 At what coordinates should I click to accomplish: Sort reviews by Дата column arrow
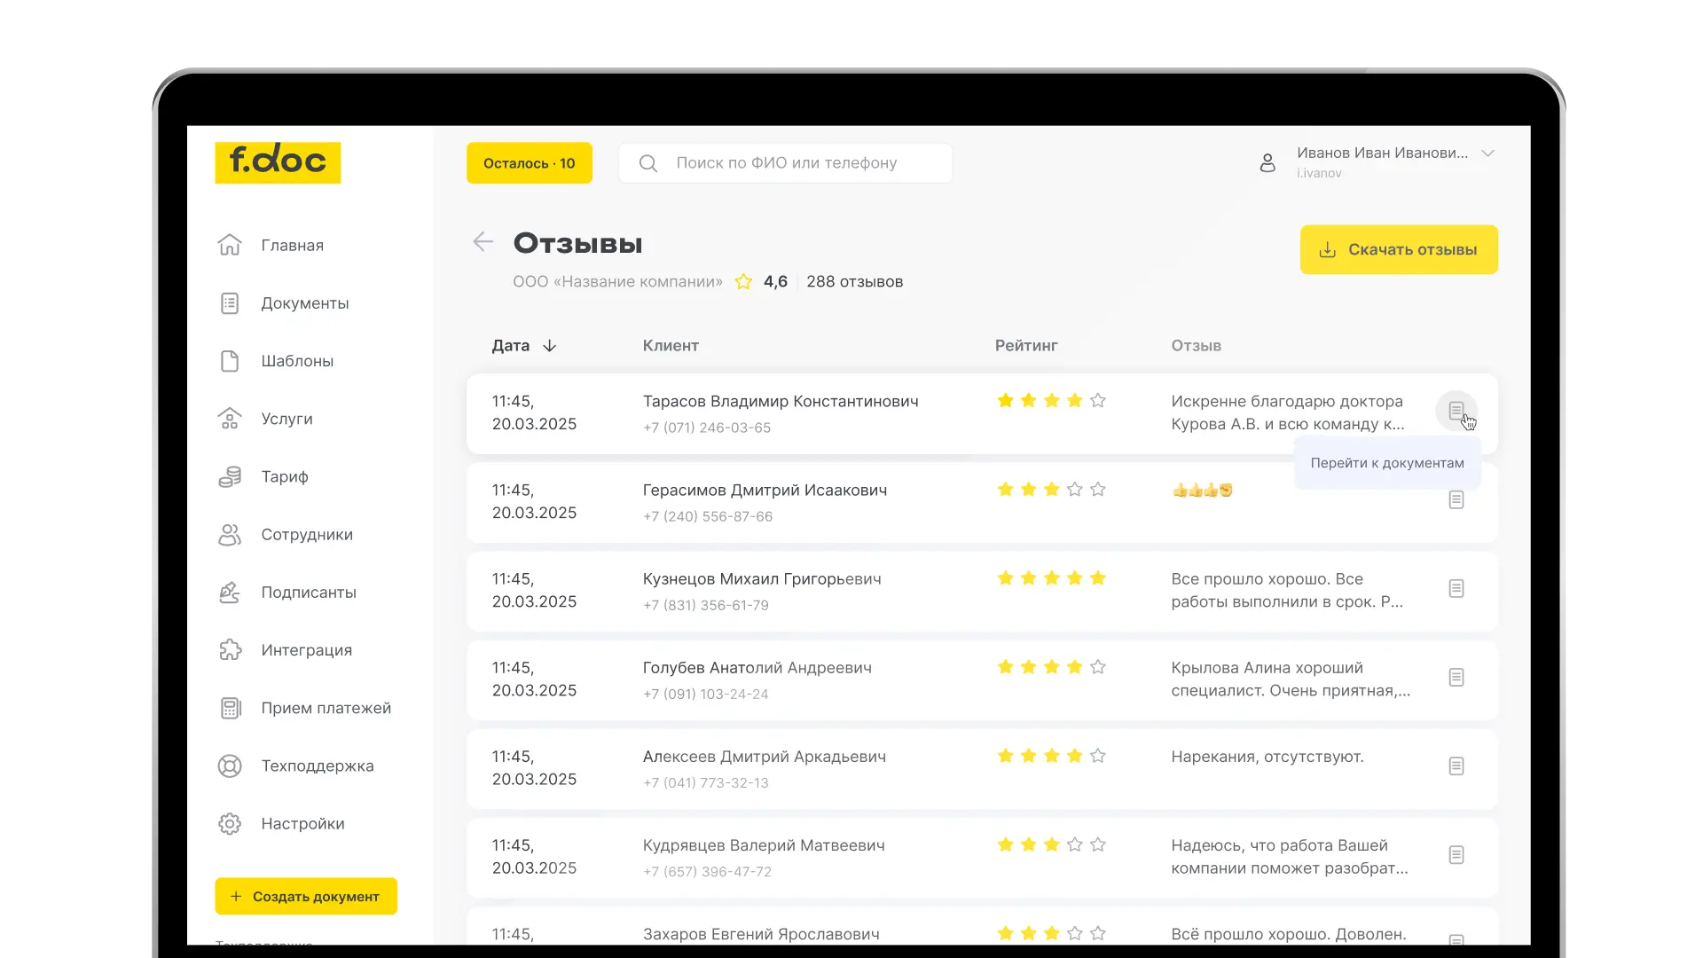click(x=549, y=346)
